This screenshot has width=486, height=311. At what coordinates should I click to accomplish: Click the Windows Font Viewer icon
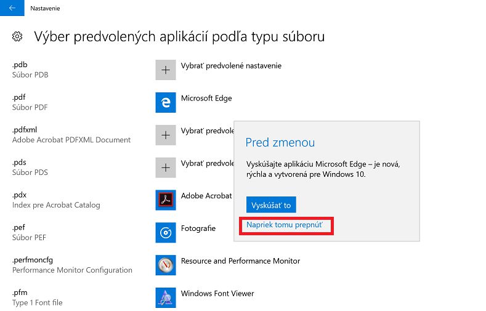point(166,297)
